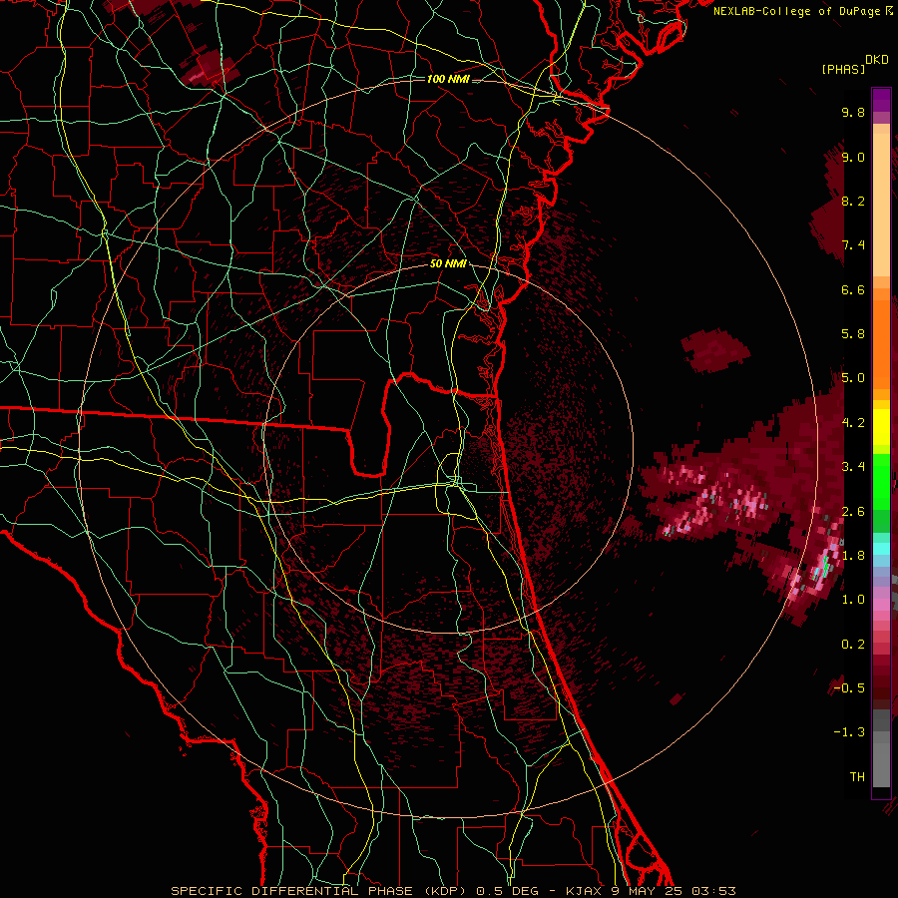Image resolution: width=898 pixels, height=898 pixels.
Task: Click the 0.2 scale value
Action: 853,645
